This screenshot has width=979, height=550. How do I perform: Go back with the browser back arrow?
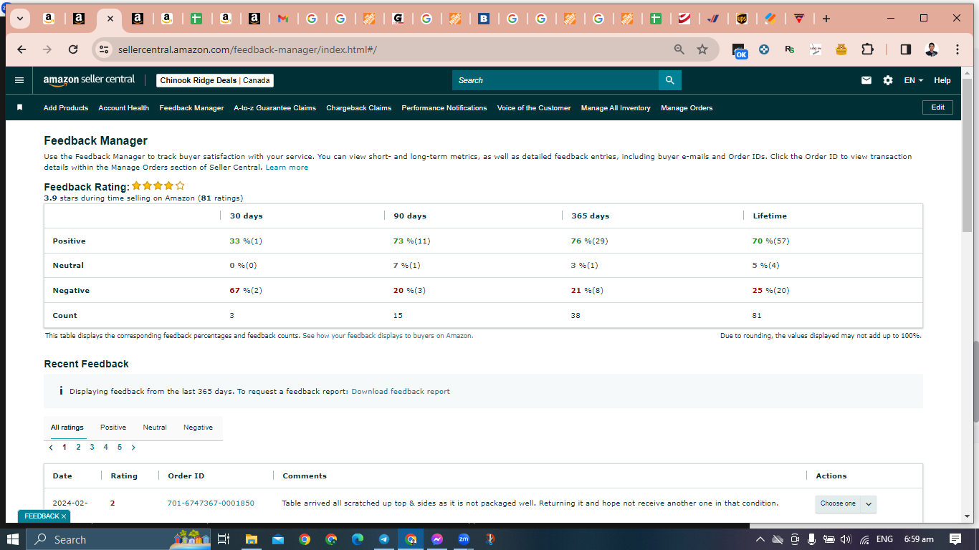pyautogui.click(x=22, y=49)
